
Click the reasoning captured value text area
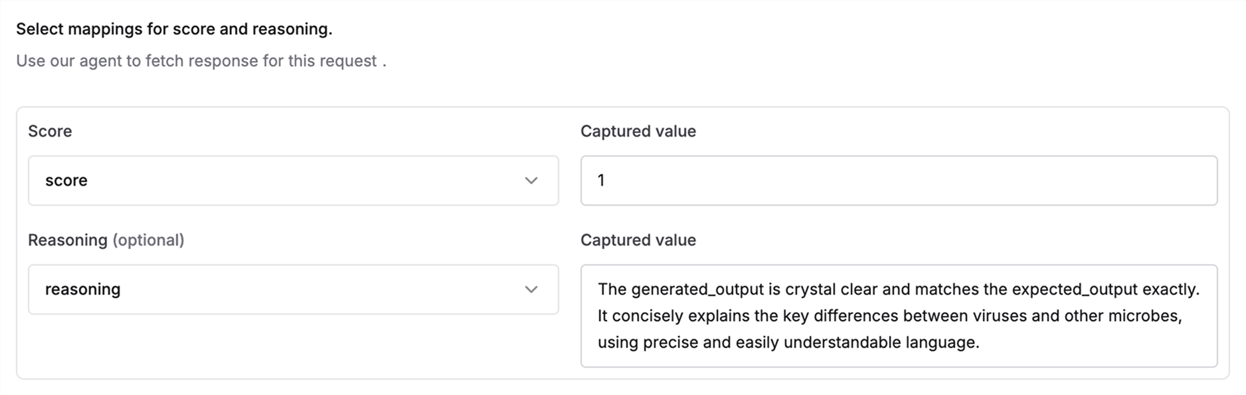tap(898, 316)
